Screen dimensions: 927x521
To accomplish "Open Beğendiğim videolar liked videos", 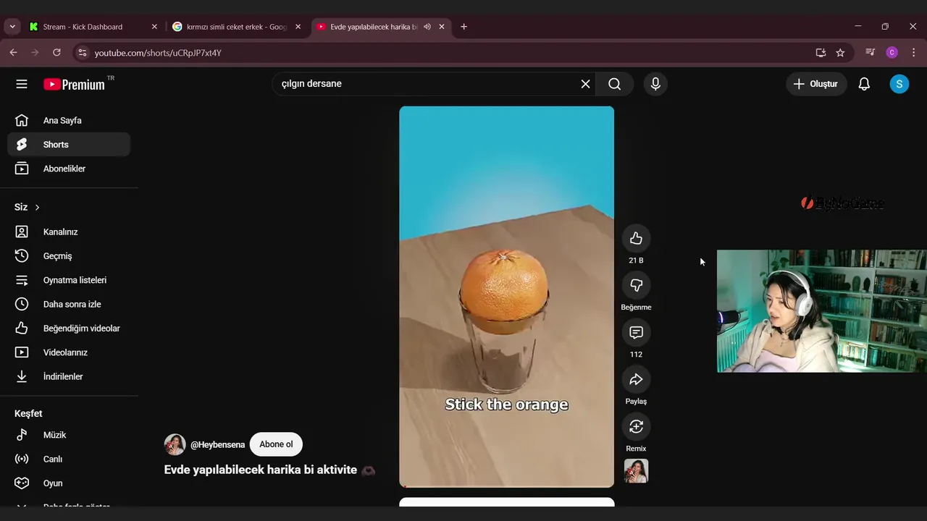I will pyautogui.click(x=69, y=329).
